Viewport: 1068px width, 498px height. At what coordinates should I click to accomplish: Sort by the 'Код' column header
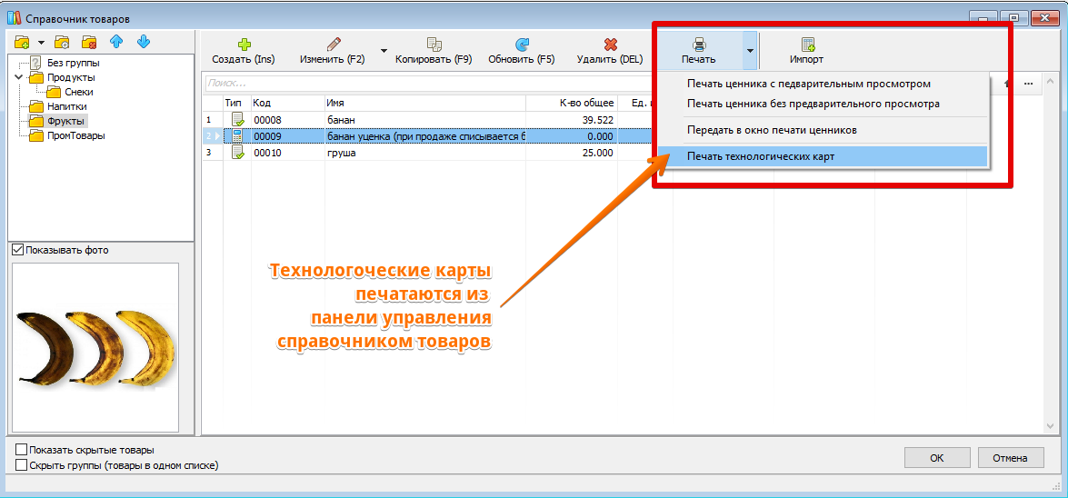[287, 103]
